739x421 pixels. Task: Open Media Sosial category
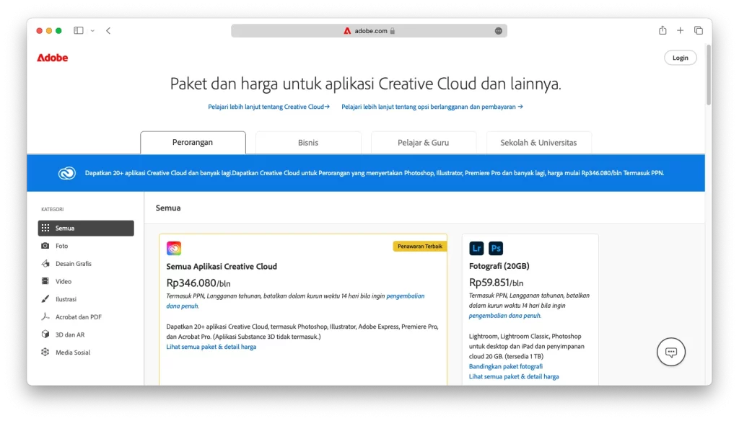[x=73, y=353]
